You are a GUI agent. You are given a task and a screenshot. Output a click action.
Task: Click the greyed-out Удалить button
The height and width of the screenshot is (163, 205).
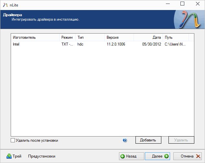tap(181, 140)
